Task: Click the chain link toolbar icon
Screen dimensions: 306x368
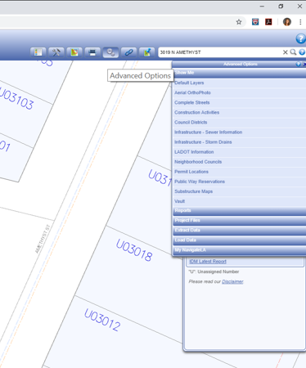Action: tap(128, 52)
